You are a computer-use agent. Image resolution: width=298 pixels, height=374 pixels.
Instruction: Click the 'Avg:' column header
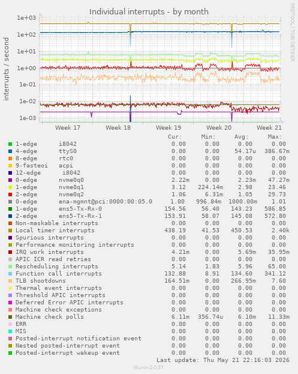tap(241, 137)
